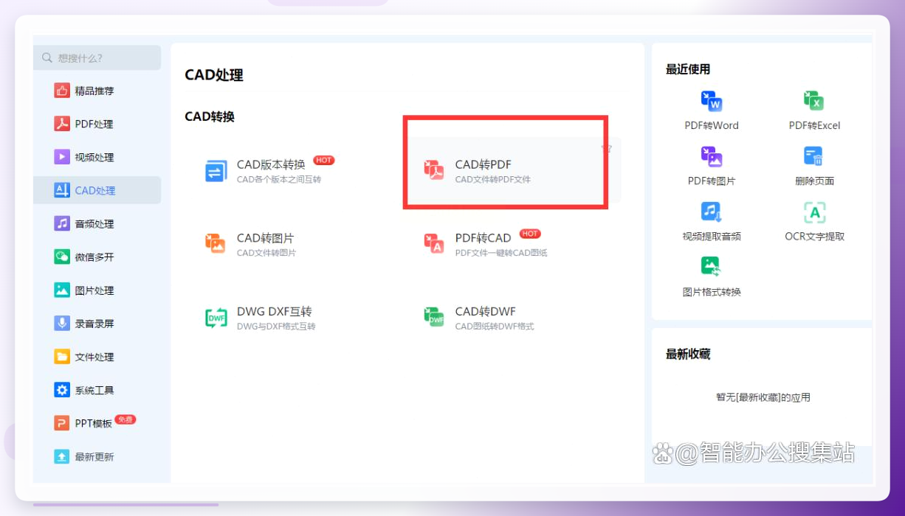Open the 精品推荐 thumbs-up icon category
The width and height of the screenshot is (905, 516).
click(62, 91)
